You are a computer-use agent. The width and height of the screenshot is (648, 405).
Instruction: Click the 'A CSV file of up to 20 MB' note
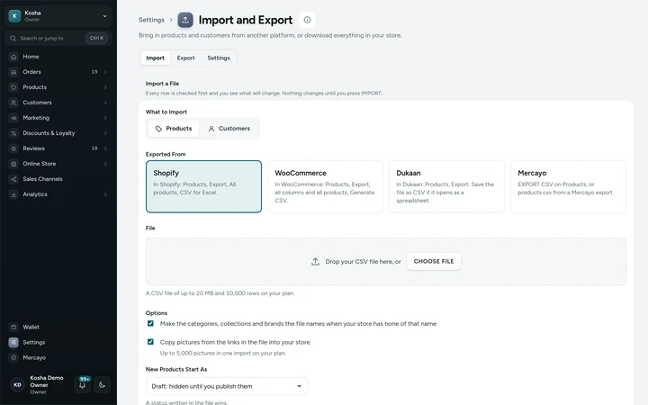click(220, 293)
